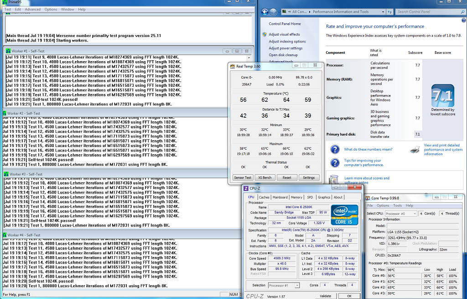Click the Prime95 application title icon
This screenshot has height=299, width=467.
click(x=5, y=2)
